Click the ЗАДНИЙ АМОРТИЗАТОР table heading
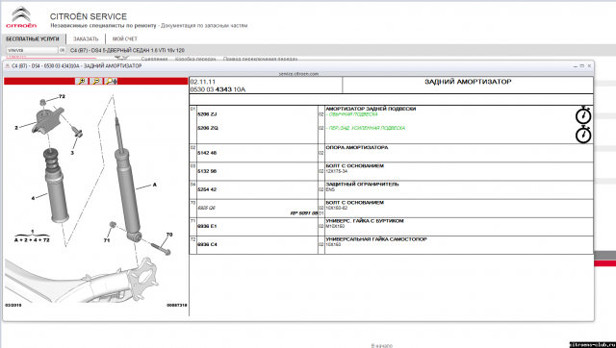 (x=468, y=82)
